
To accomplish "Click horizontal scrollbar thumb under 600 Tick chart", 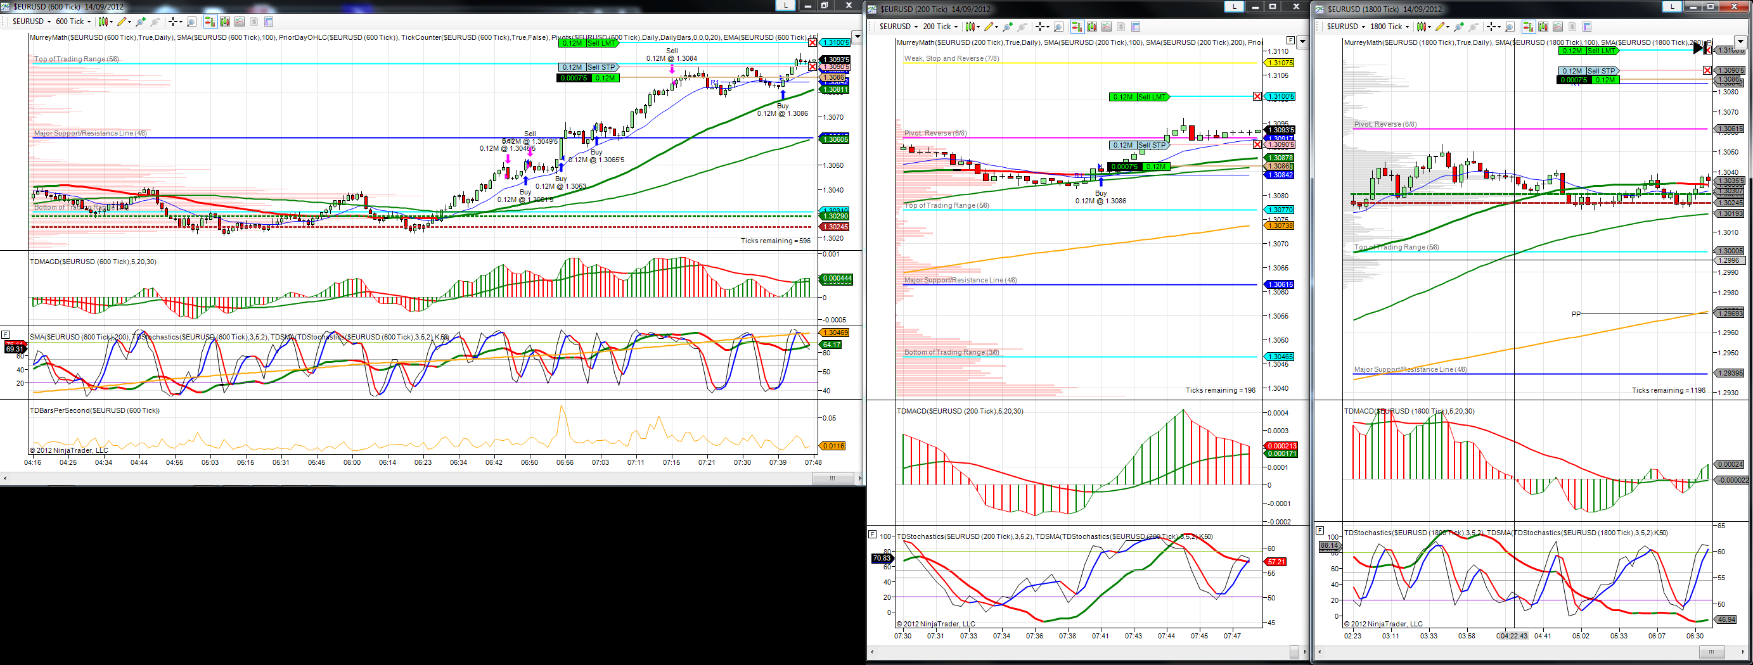I will tap(832, 479).
